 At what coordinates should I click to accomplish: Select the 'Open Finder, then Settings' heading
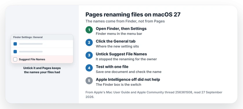tap(121, 29)
